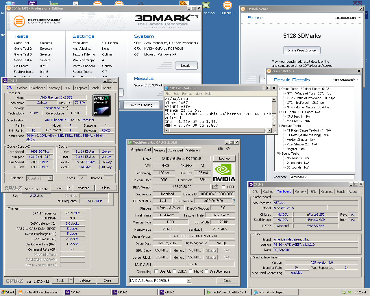Viewport: 370px width, 296px height.
Task: Click the NVIDIA logo in GPU-Z
Action: pyautogui.click(x=224, y=173)
